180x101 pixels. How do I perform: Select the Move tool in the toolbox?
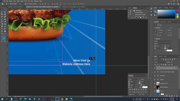[2, 9]
